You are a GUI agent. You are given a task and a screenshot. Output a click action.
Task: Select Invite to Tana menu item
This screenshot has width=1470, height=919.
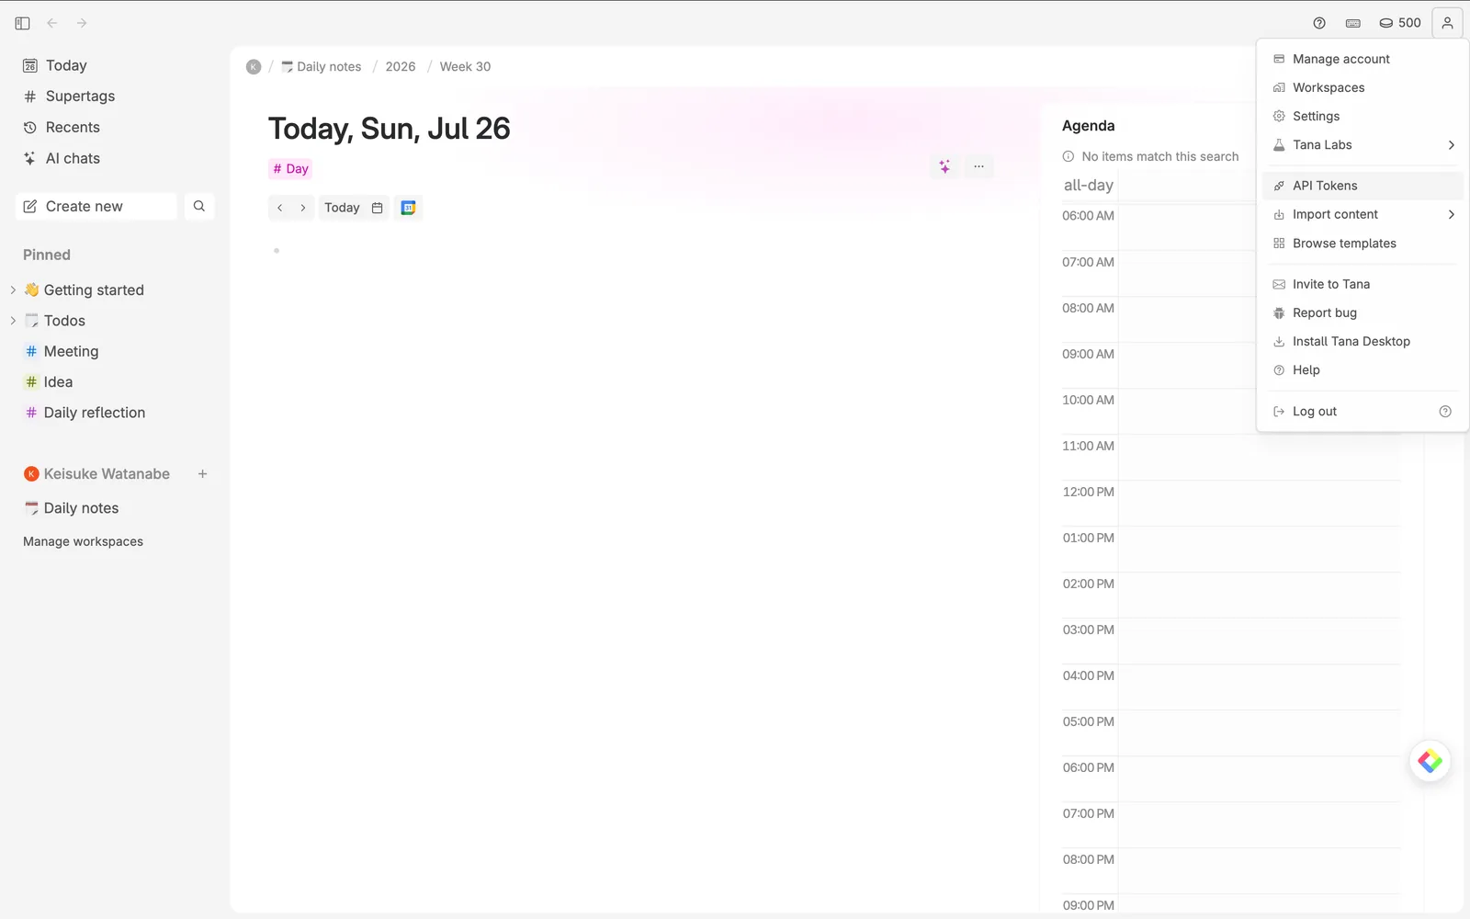1363,284
